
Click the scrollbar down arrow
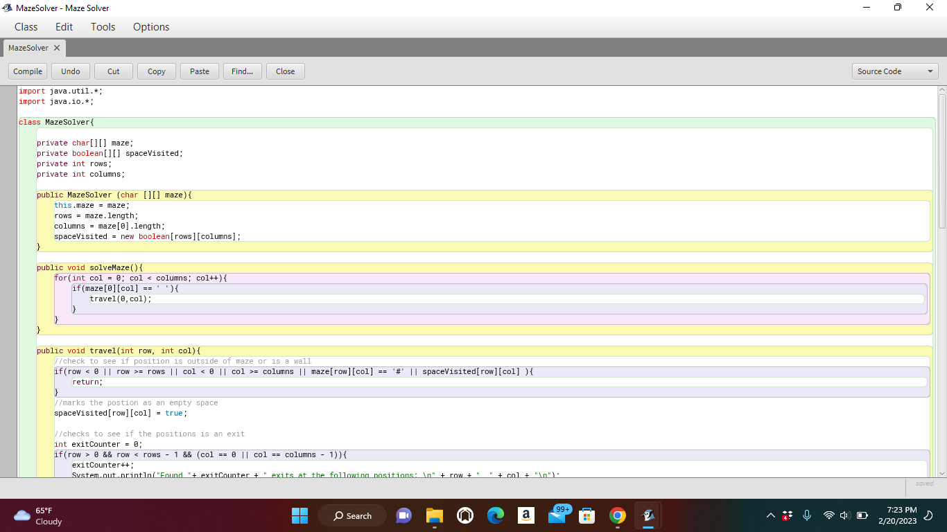(941, 473)
